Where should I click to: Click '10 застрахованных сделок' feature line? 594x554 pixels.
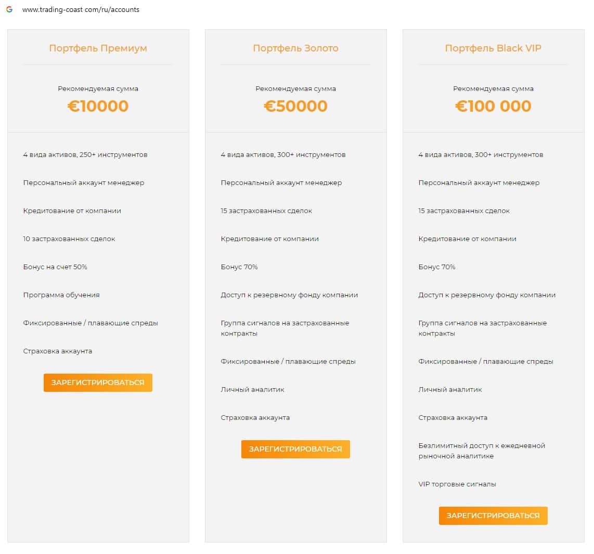[x=69, y=239]
